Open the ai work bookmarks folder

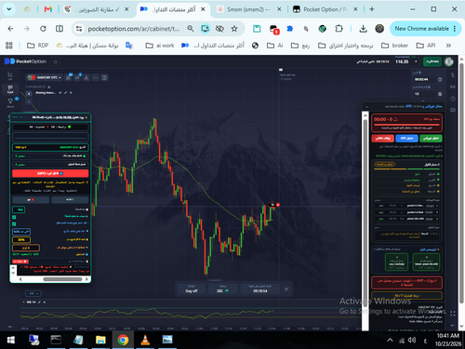click(x=160, y=46)
